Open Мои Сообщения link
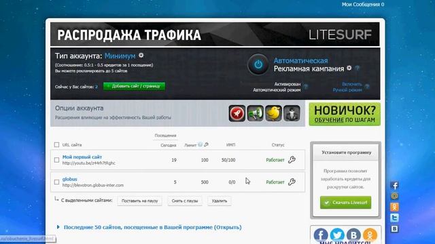The image size is (435, 244). tap(363, 5)
